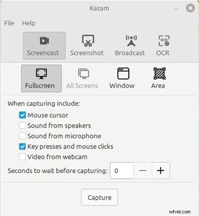Increase seconds to wait with plus
Viewport: 199px width, 216px height.
(160, 171)
